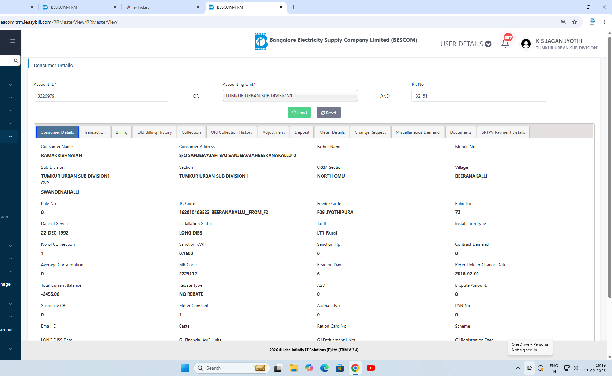Click the ENG IN language indicator
This screenshot has width=612, height=376.
[x=553, y=368]
